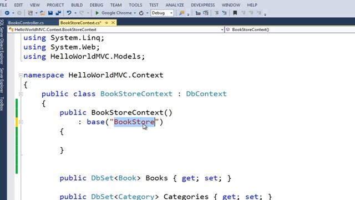Open the New Project dropdown arrow
Viewport: 355px width, 200px height.
[36, 13]
